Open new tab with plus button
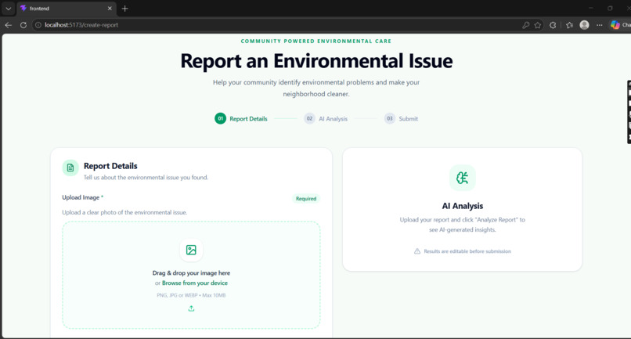This screenshot has width=631, height=339. click(x=124, y=9)
